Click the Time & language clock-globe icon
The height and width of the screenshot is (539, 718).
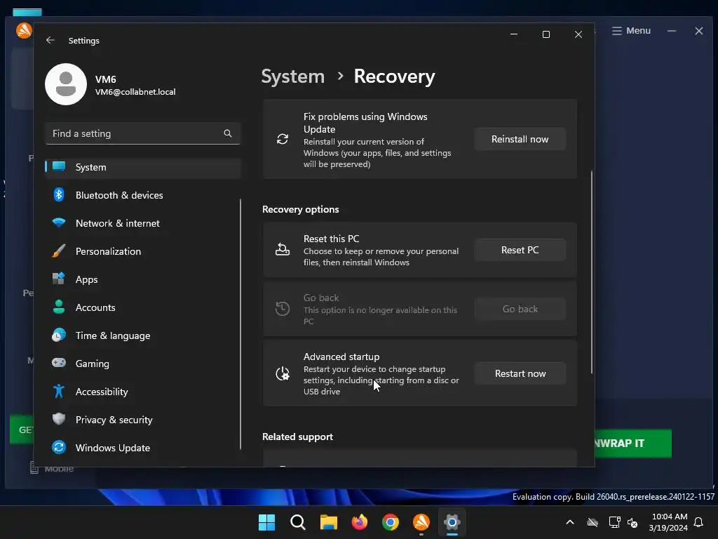(59, 335)
